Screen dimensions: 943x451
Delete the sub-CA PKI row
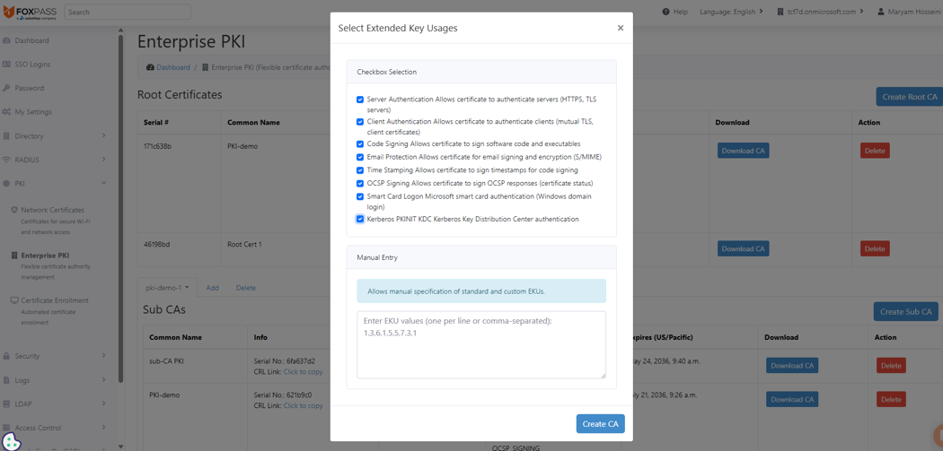tap(891, 366)
